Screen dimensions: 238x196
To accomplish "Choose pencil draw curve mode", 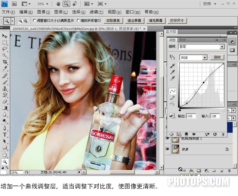I will [172, 98].
